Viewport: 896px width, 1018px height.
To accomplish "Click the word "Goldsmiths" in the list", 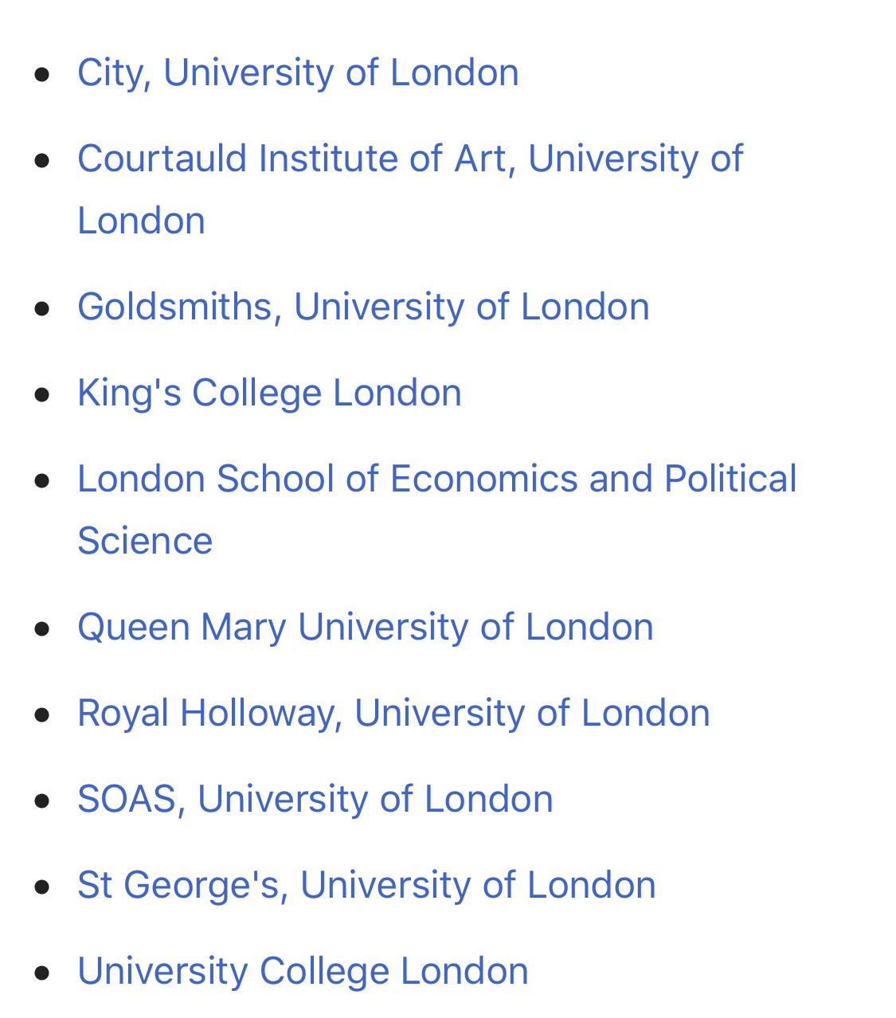I will 174,307.
